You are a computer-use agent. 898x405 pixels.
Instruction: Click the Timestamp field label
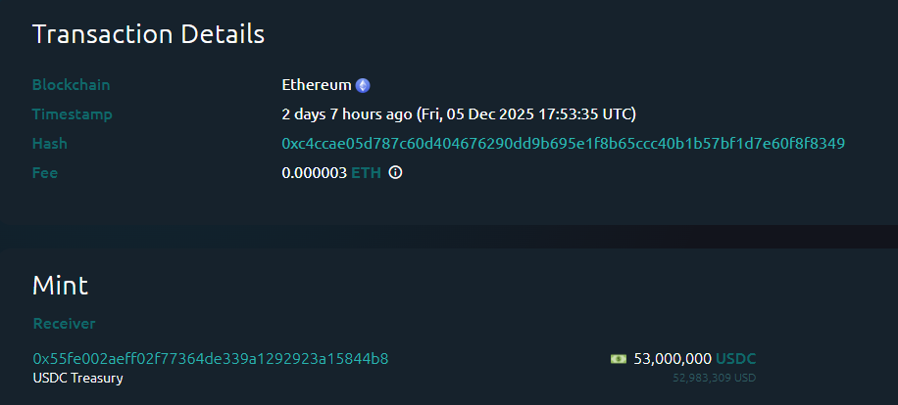coord(73,114)
